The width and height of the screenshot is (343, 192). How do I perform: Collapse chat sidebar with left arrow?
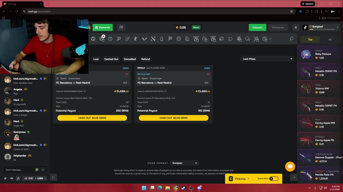[53, 177]
